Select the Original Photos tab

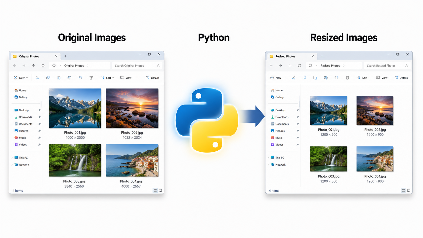point(35,56)
